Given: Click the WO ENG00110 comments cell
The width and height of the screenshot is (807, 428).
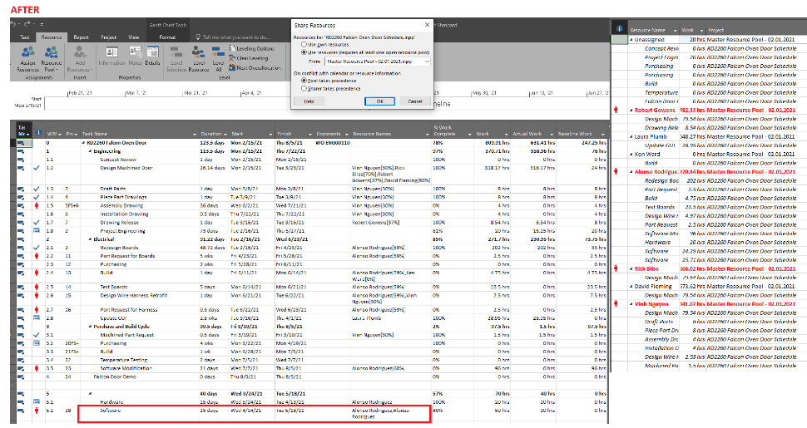Looking at the screenshot, I should pyautogui.click(x=333, y=143).
